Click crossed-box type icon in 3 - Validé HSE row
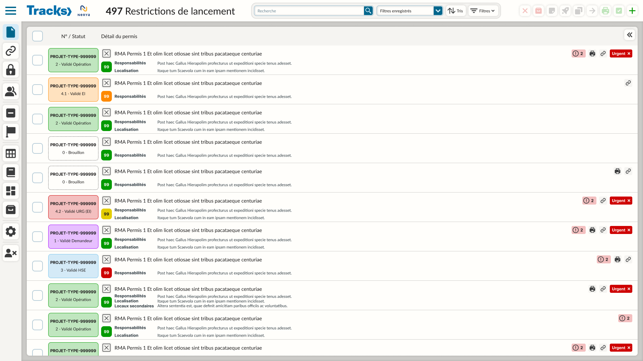 click(106, 259)
